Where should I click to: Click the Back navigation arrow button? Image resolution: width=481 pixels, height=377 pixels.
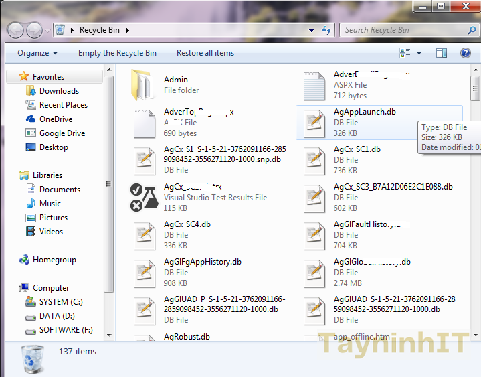(16, 30)
